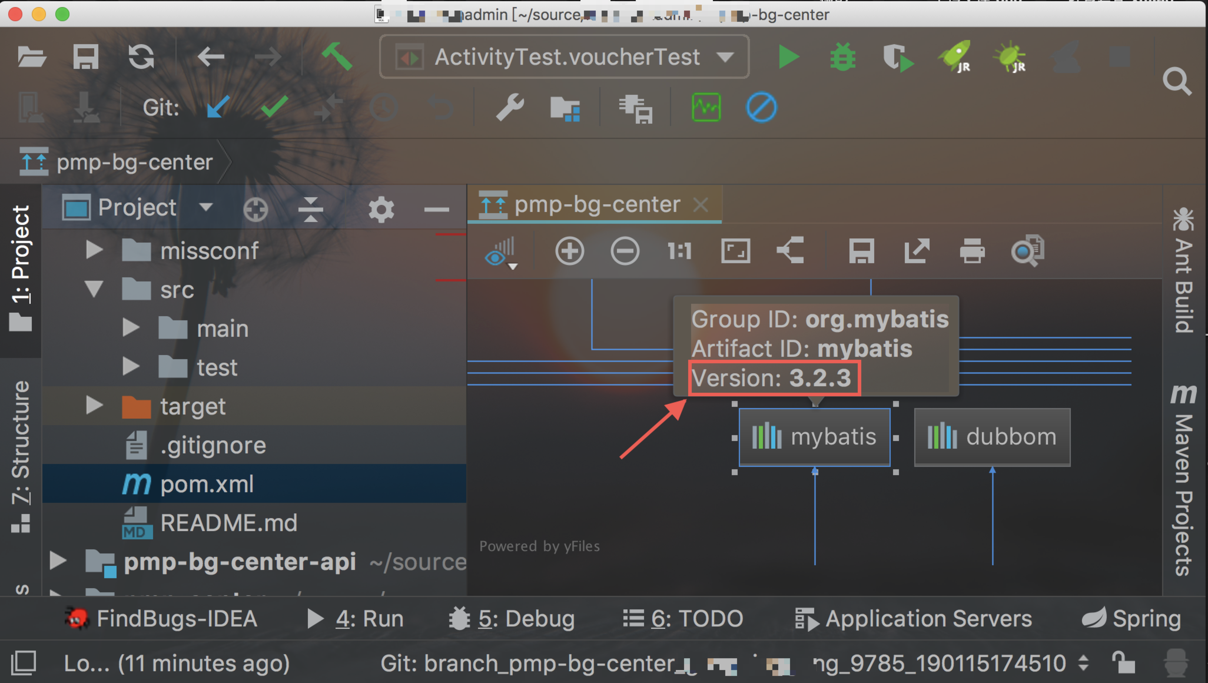This screenshot has height=683, width=1208.
Task: Zoom in the dependency diagram
Action: [x=569, y=251]
